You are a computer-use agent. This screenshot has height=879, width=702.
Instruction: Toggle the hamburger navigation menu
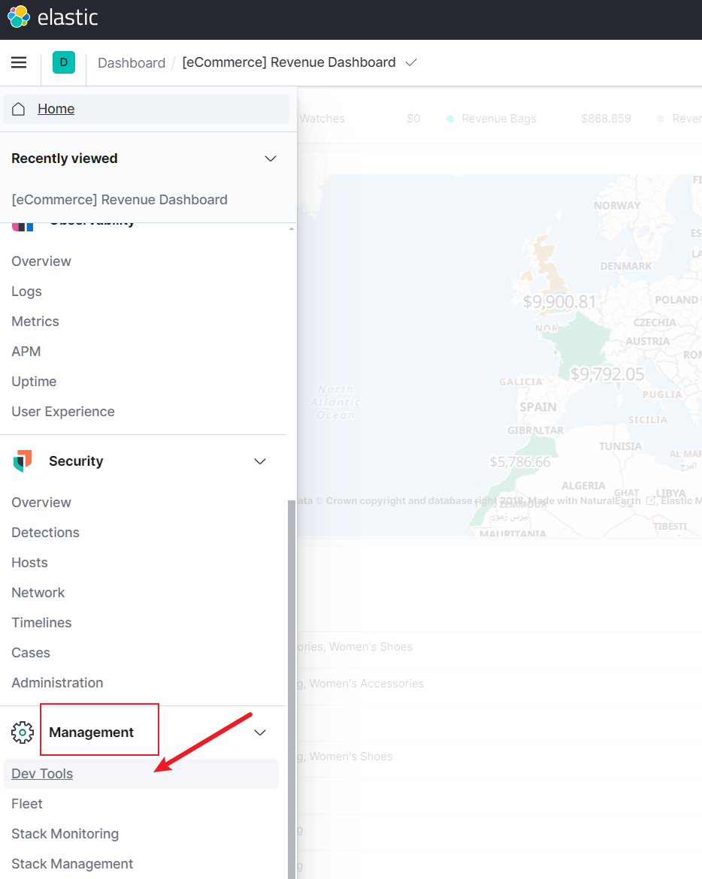[x=19, y=62]
